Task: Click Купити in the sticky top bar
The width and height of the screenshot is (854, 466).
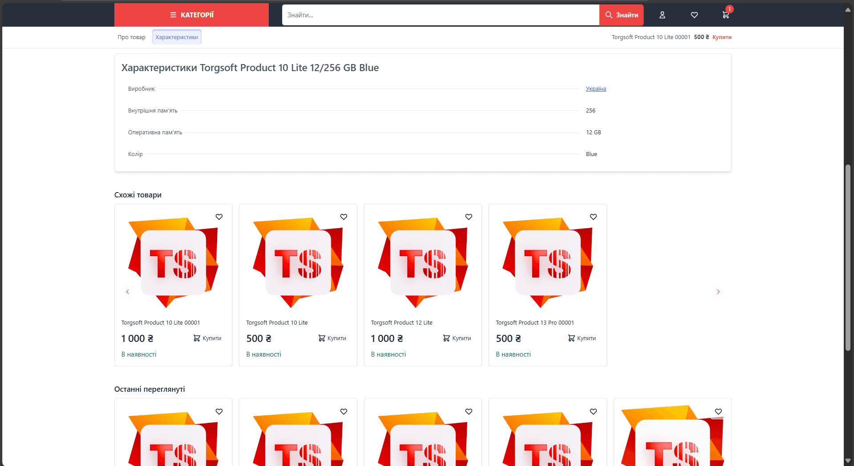Action: coord(722,37)
